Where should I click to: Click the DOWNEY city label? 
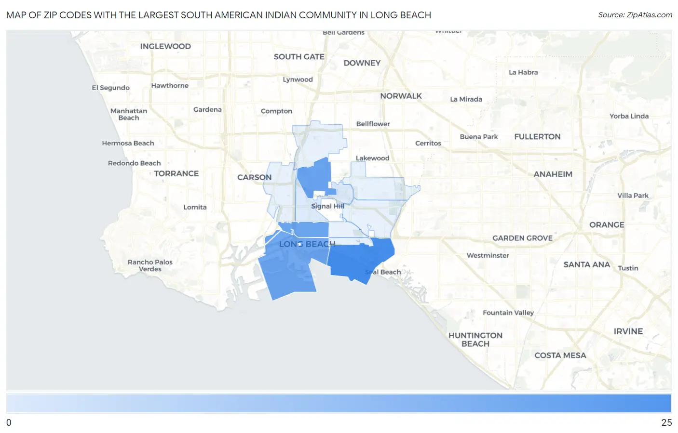(x=362, y=63)
